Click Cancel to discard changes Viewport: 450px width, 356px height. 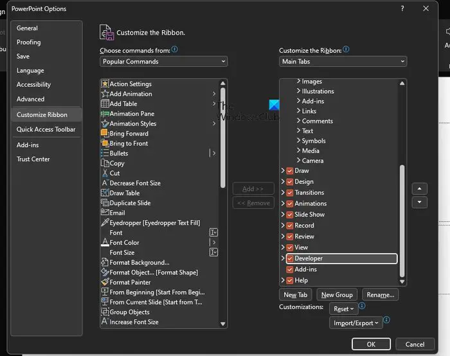(x=415, y=344)
